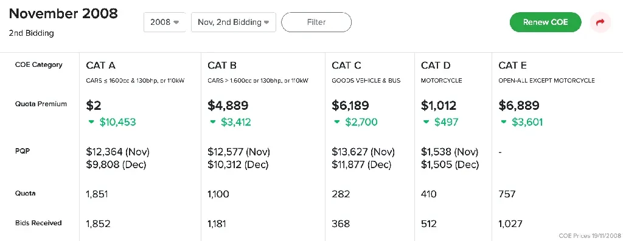Click the Filter button
The height and width of the screenshot is (241, 623).
[x=316, y=22]
